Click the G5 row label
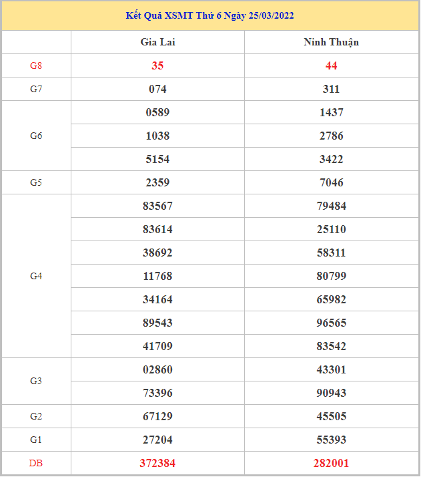421x477 pixels. click(36, 182)
